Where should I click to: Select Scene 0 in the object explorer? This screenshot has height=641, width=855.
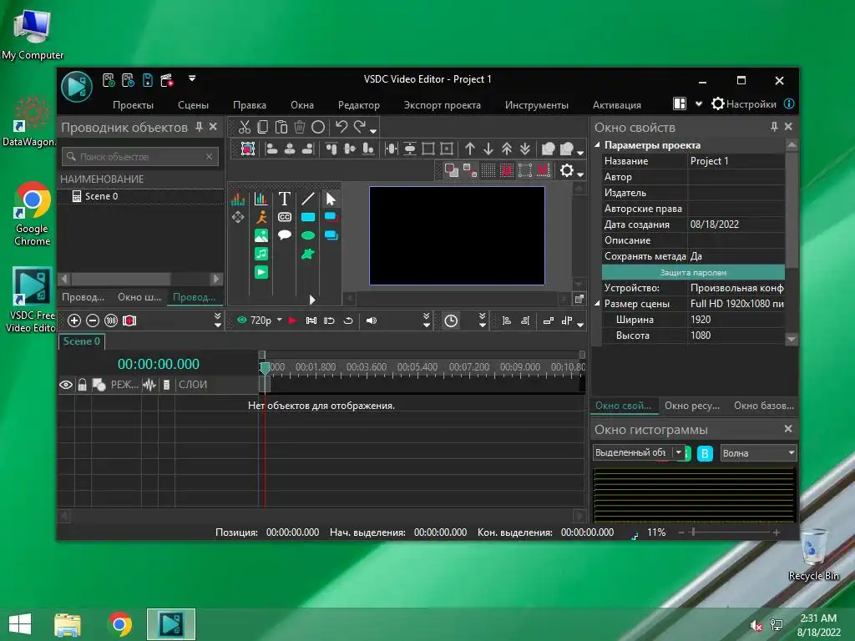click(x=101, y=196)
